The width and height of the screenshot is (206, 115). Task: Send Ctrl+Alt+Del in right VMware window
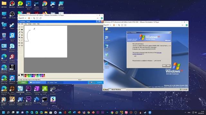click(x=119, y=25)
